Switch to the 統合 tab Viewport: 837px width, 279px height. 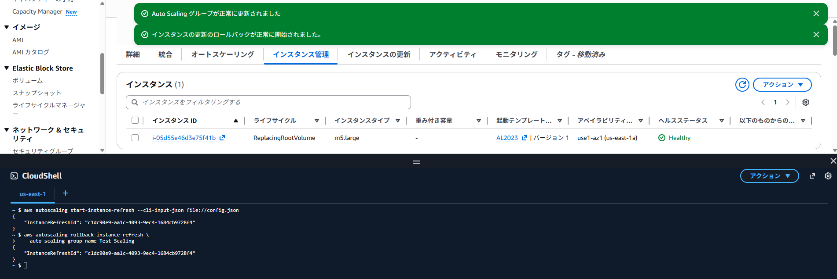click(165, 54)
